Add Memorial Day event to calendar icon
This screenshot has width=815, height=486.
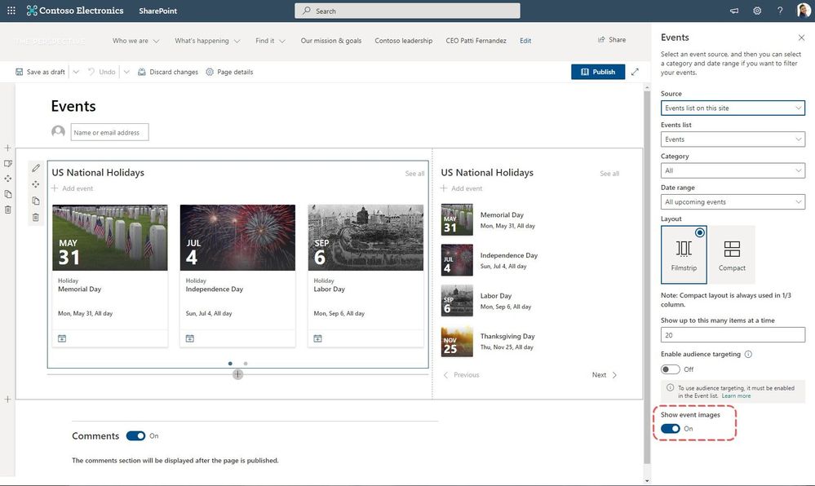pos(62,338)
